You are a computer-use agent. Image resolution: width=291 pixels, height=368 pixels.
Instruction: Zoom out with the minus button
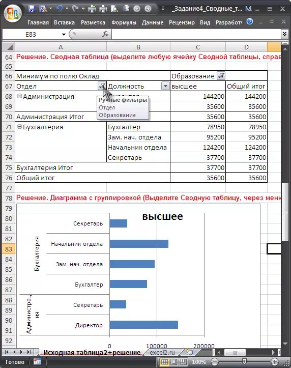pyautogui.click(x=215, y=362)
